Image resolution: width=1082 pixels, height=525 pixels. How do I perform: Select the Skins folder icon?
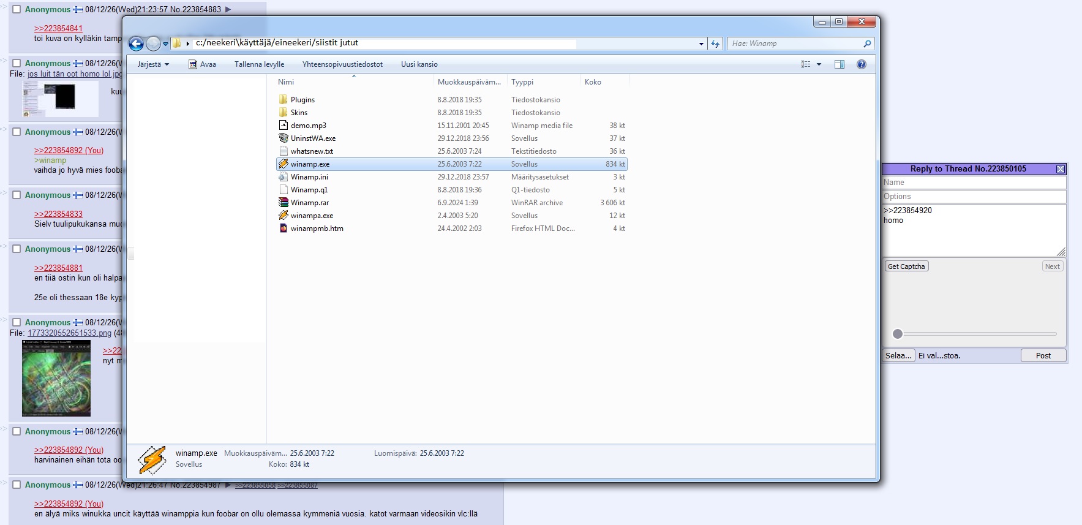coord(283,112)
